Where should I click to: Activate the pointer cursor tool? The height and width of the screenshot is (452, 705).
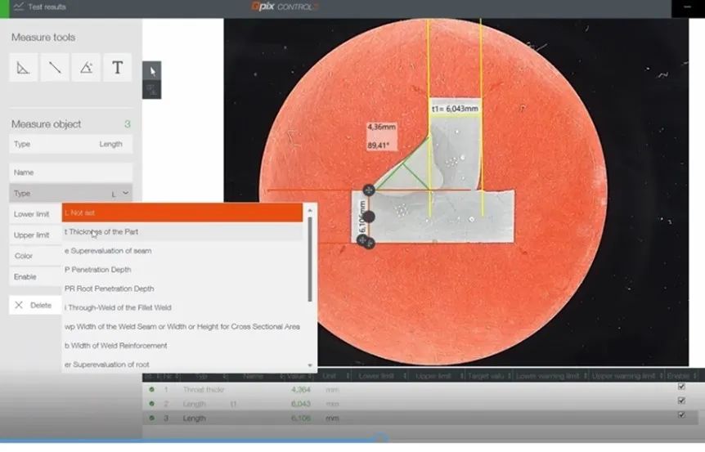[152, 70]
